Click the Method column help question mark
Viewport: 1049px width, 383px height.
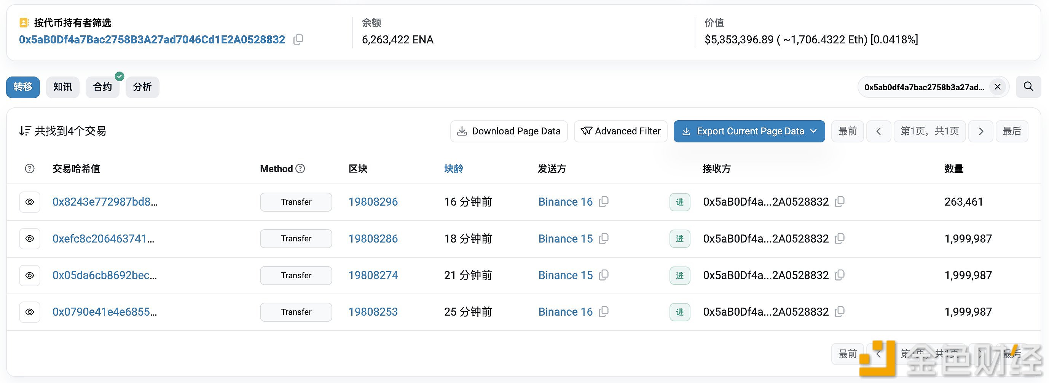pos(300,168)
